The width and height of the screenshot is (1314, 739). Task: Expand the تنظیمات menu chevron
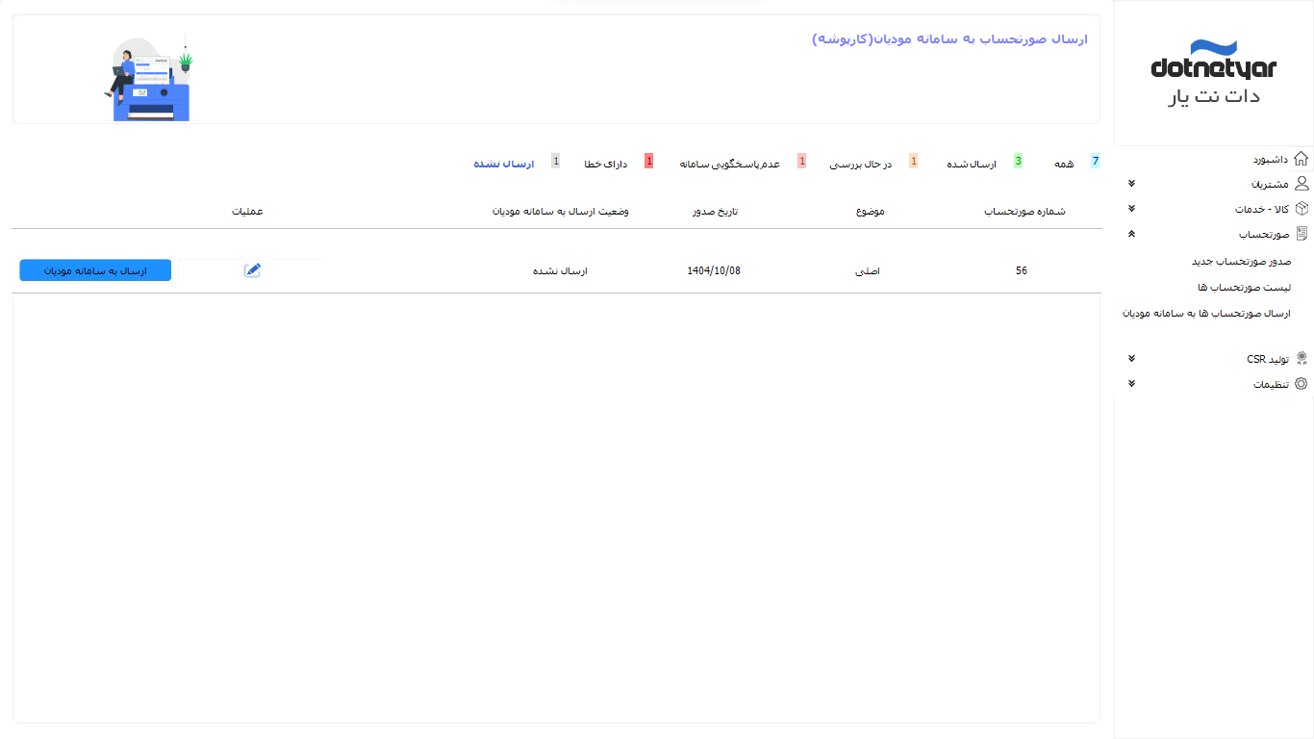(x=1131, y=384)
